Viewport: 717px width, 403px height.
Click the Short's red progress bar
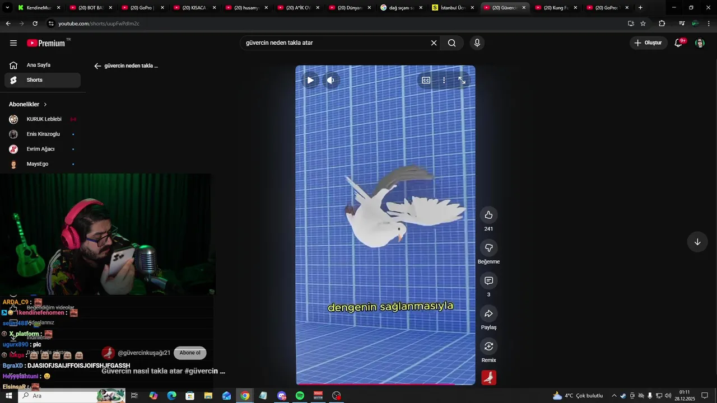385,384
